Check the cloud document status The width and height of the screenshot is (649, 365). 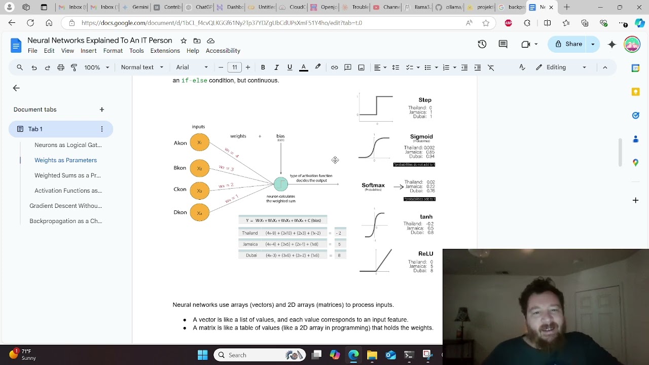tap(211, 41)
